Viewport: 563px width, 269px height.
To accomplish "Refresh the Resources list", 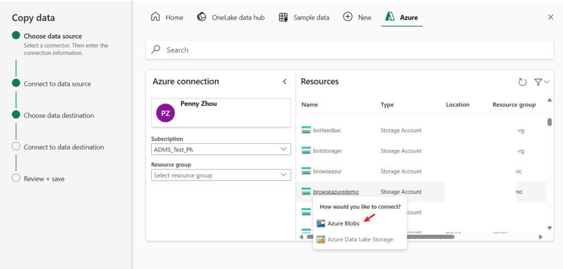I will pos(522,82).
